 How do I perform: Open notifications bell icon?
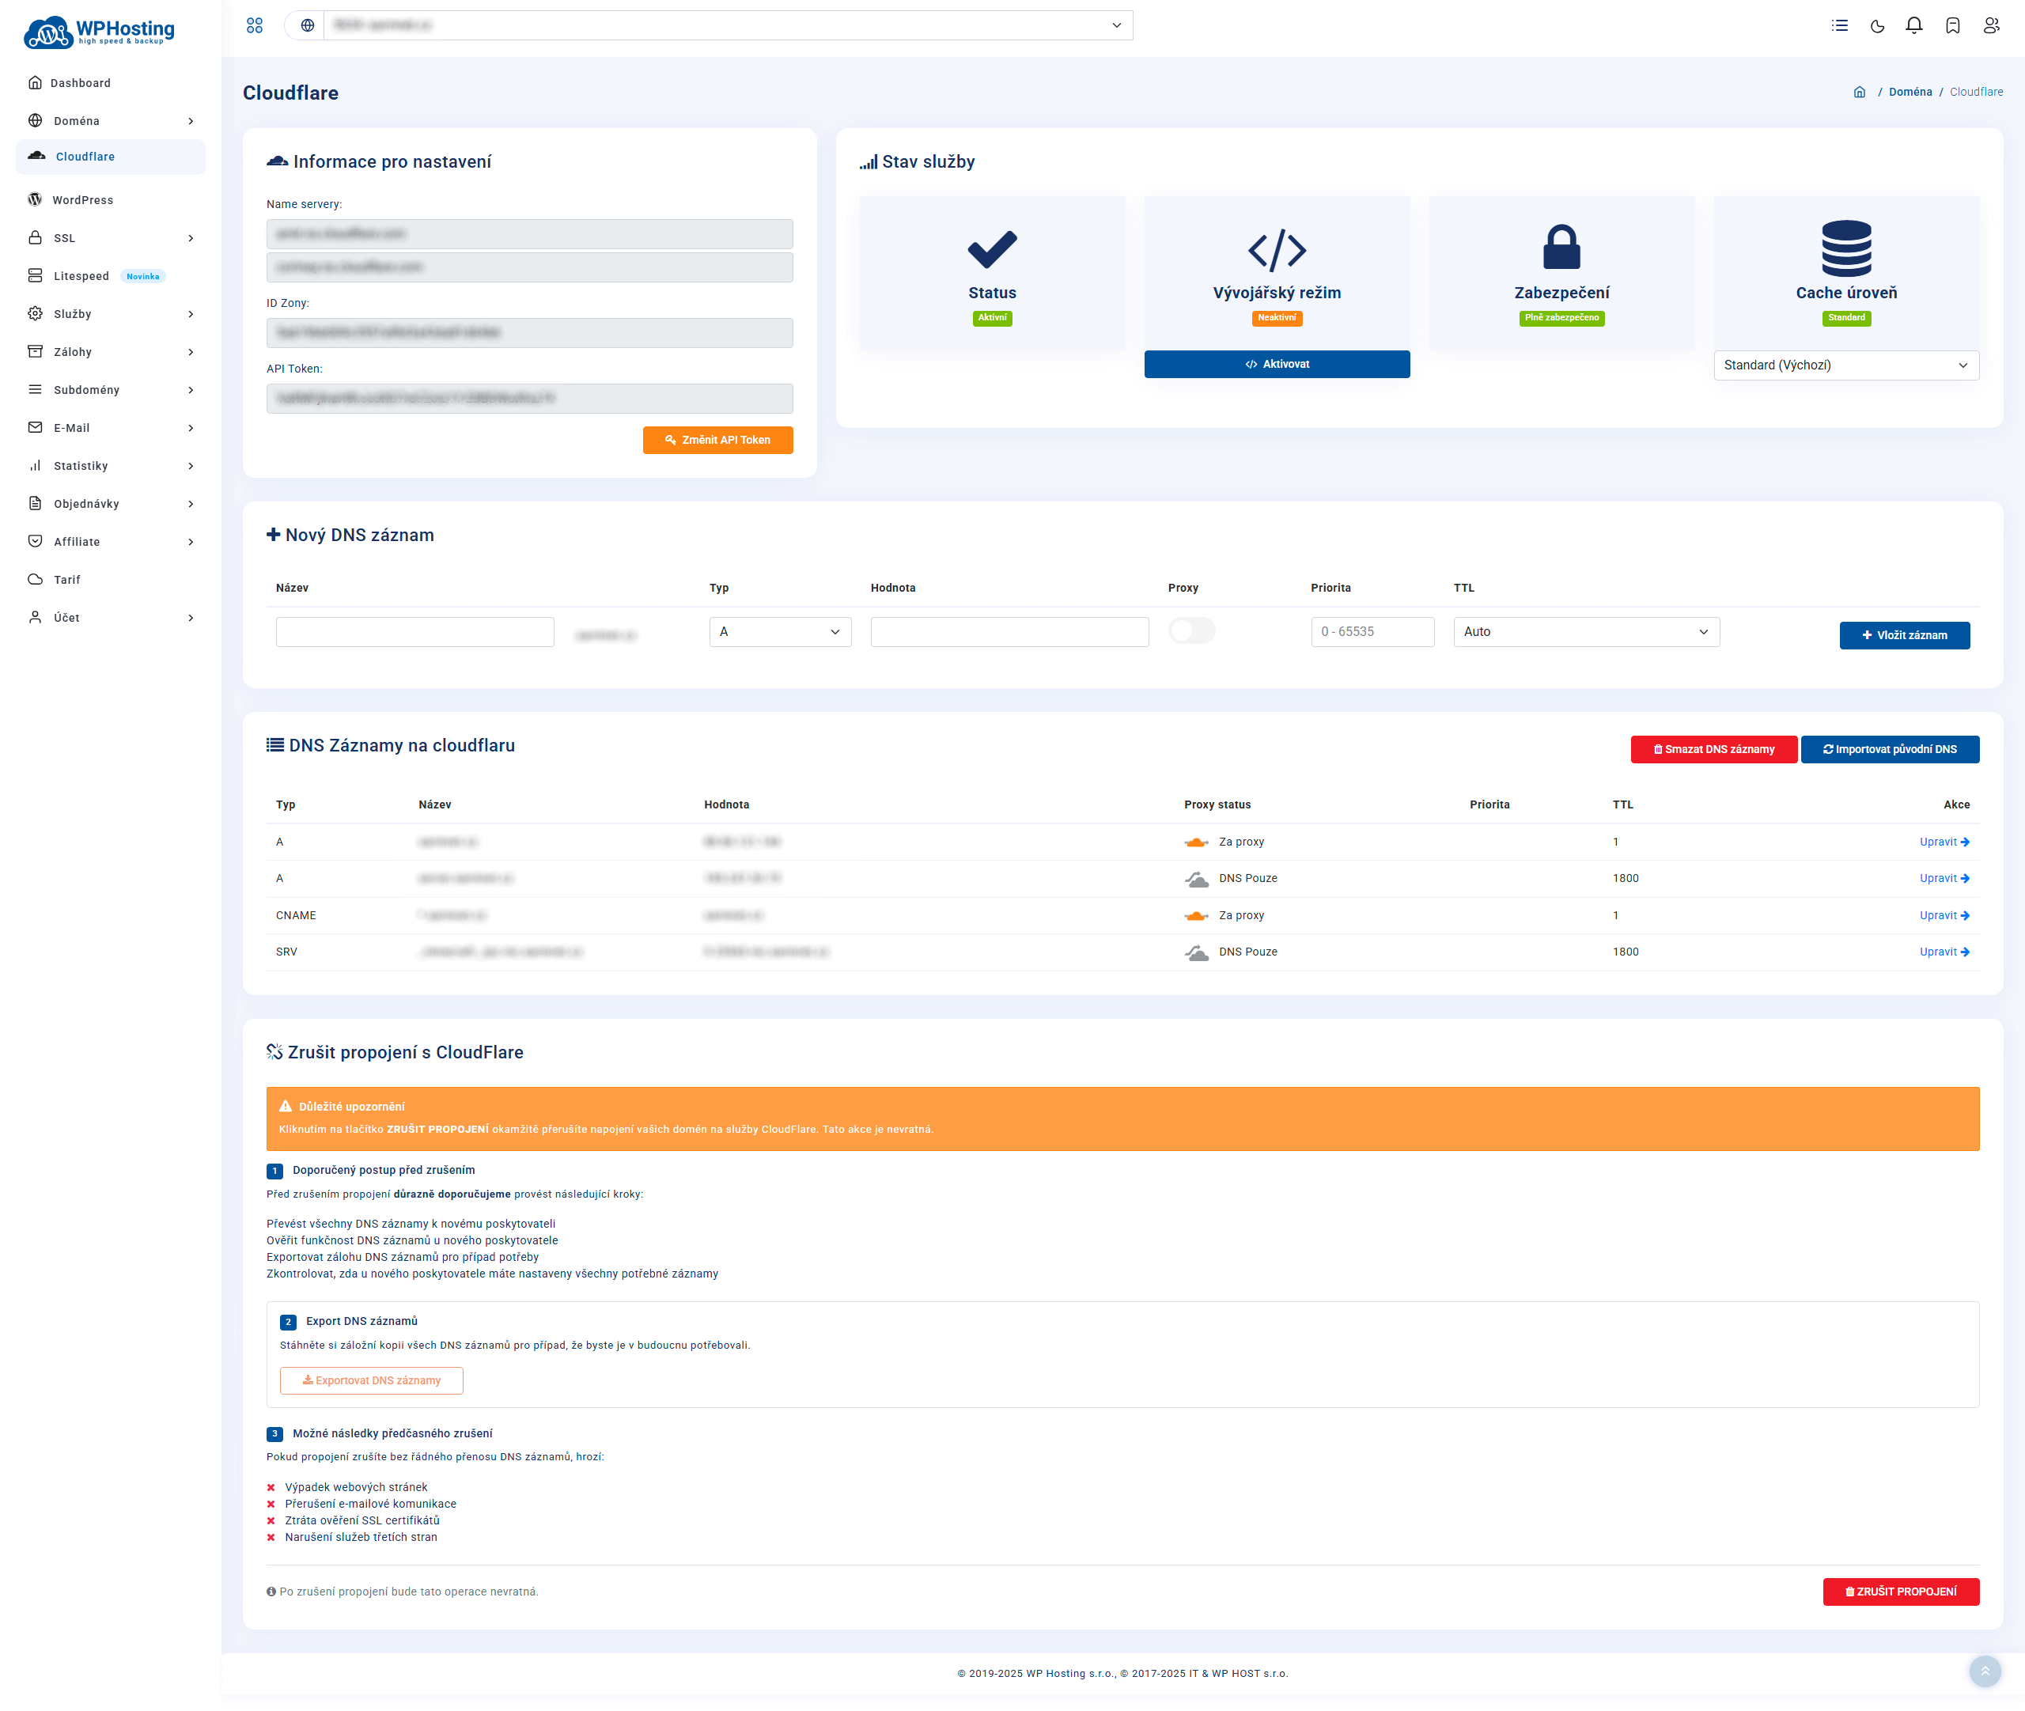[1914, 25]
